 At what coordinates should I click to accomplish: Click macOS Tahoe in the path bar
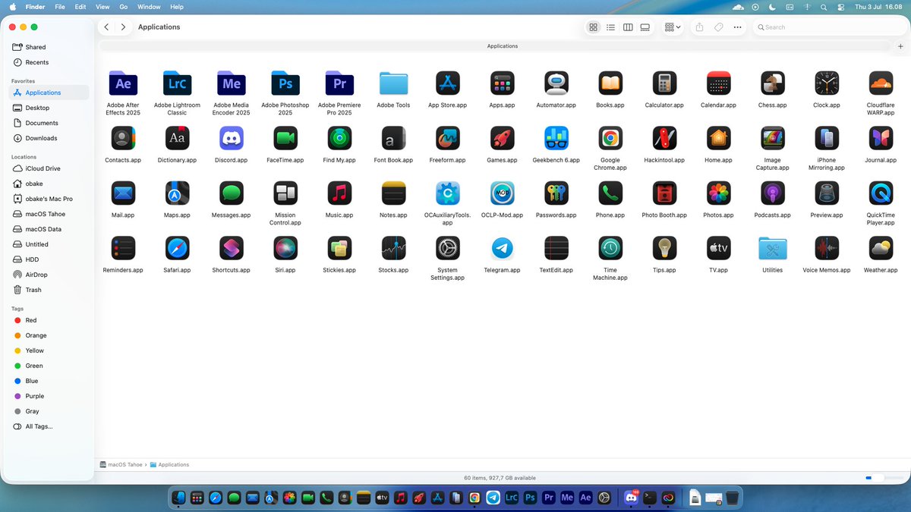click(121, 464)
